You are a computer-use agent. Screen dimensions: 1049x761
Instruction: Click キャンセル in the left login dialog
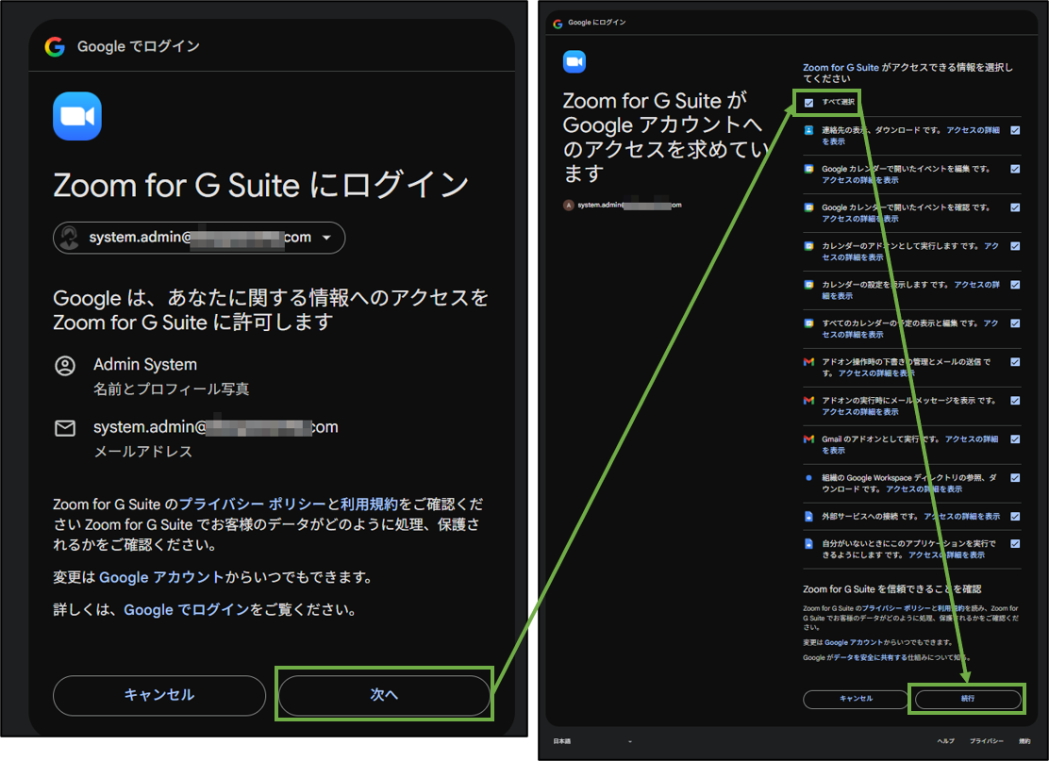(159, 695)
